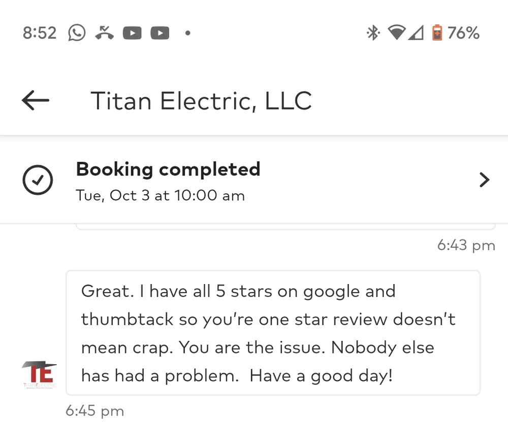Screen dimensions: 508x422
Task: Tap the Bluetooth status icon
Action: [x=372, y=32]
